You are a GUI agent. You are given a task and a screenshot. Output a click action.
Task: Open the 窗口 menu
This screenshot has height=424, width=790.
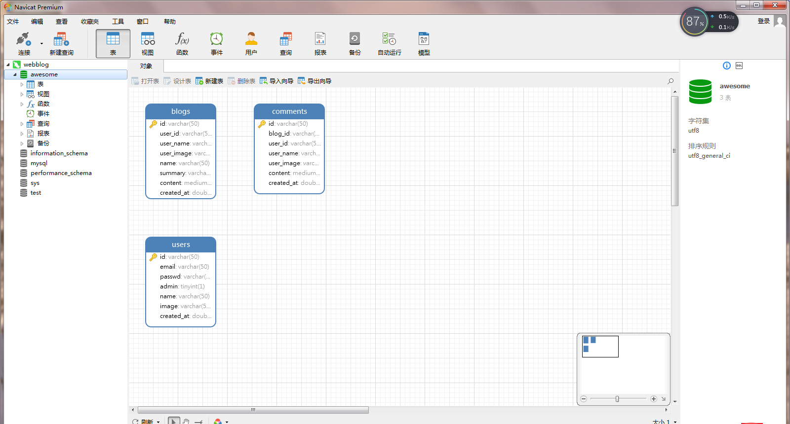(x=143, y=21)
